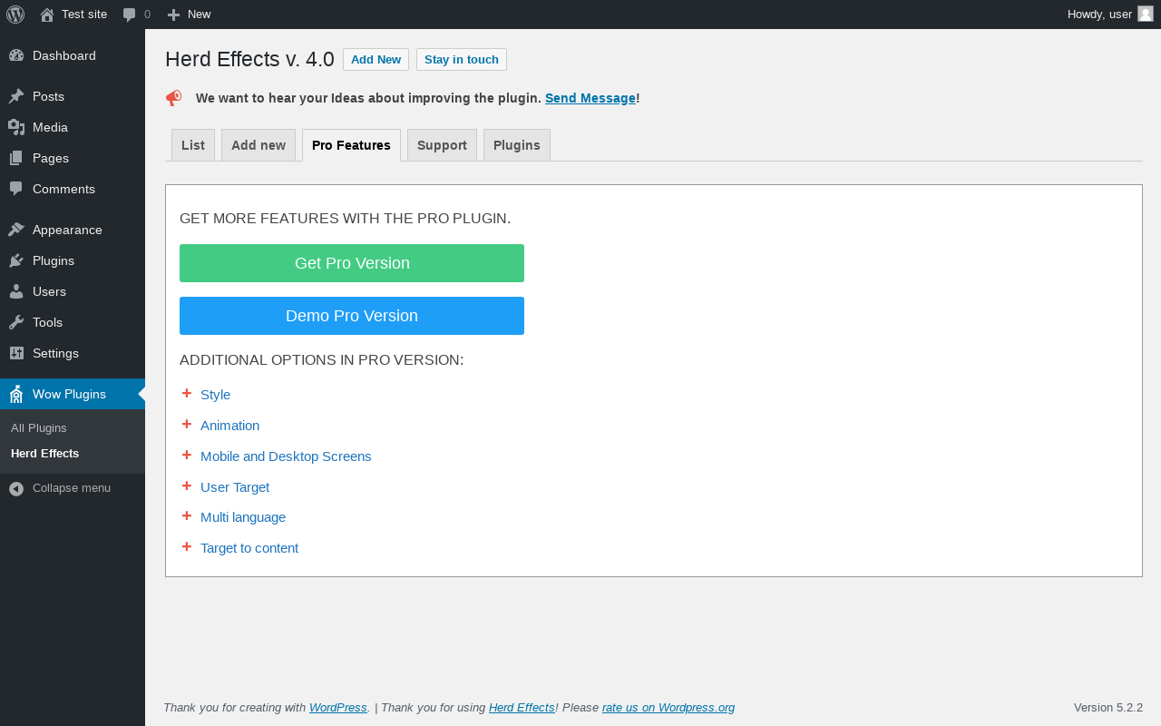The height and width of the screenshot is (726, 1161).
Task: Click rate us on Wordpress.org link
Action: (x=668, y=707)
